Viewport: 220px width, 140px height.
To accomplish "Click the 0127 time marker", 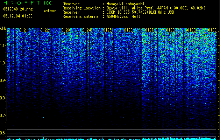I will tap(149, 30).
